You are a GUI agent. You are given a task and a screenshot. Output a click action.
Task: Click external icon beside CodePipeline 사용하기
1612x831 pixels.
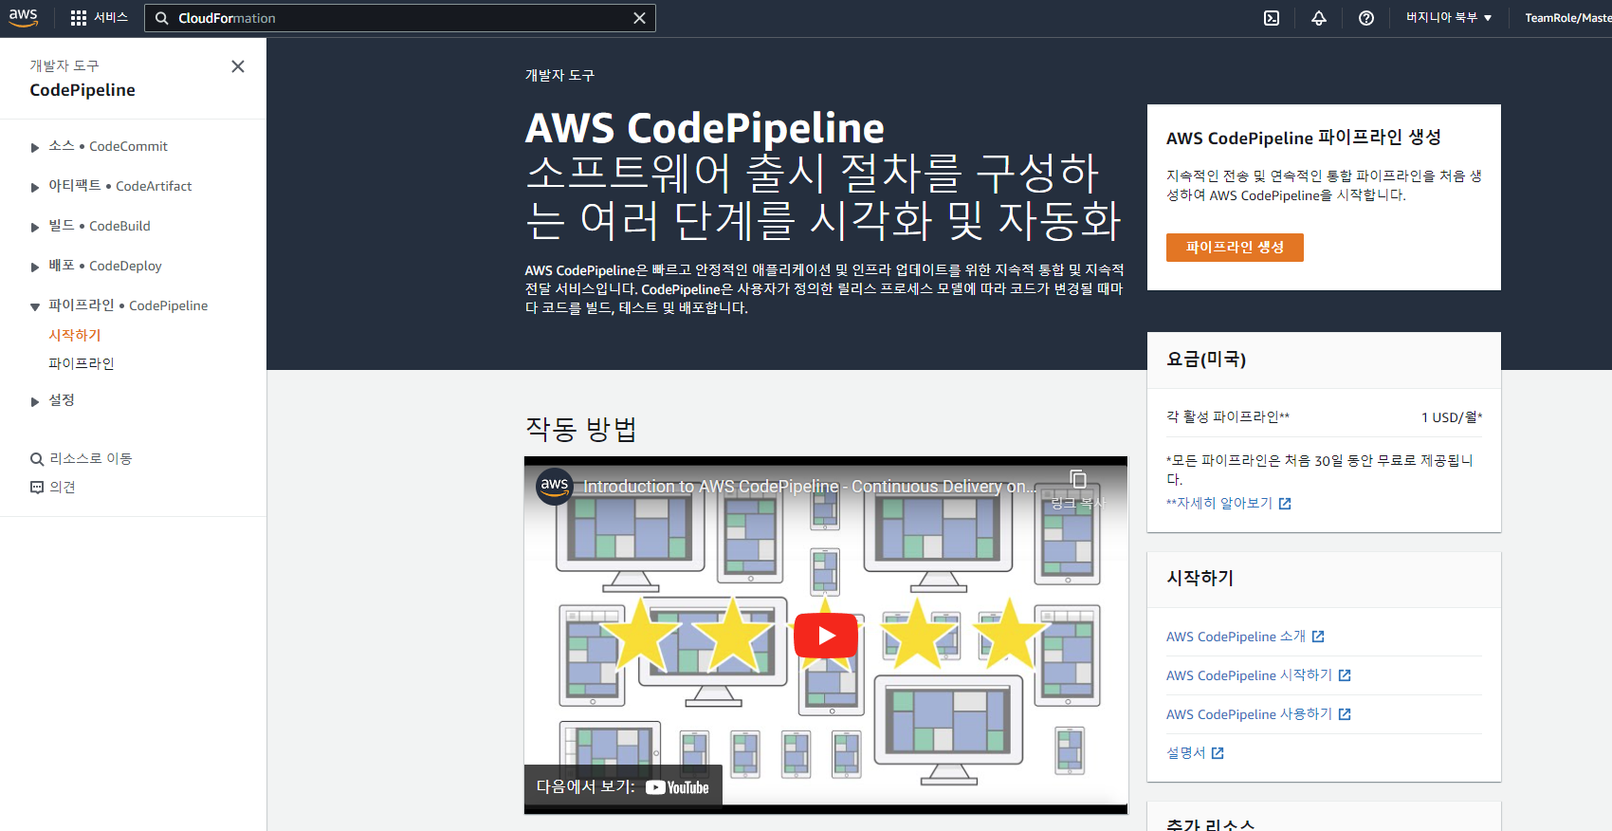tap(1345, 714)
